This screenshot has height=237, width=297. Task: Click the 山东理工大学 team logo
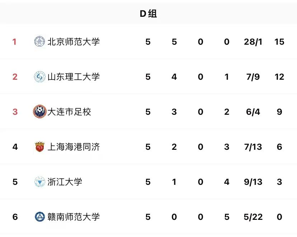click(40, 77)
